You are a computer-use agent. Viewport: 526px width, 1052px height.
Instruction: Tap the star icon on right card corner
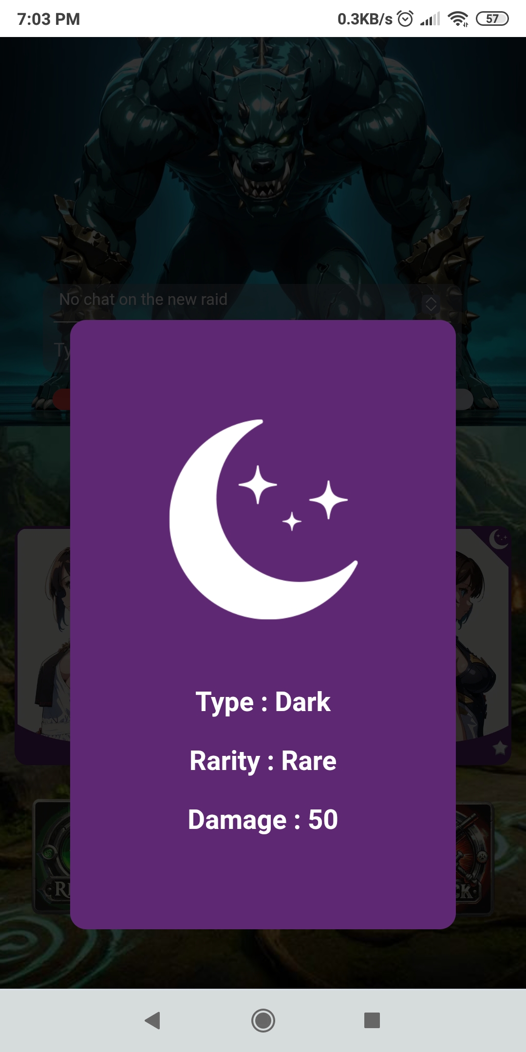pyautogui.click(x=500, y=748)
